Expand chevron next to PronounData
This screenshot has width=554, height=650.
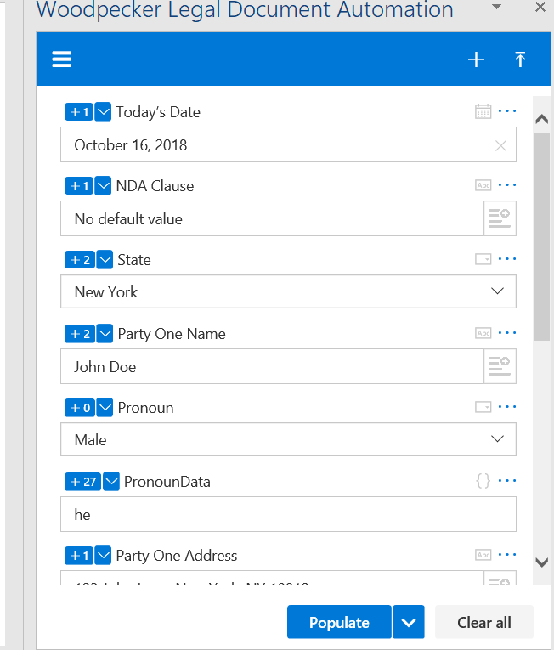coord(111,482)
